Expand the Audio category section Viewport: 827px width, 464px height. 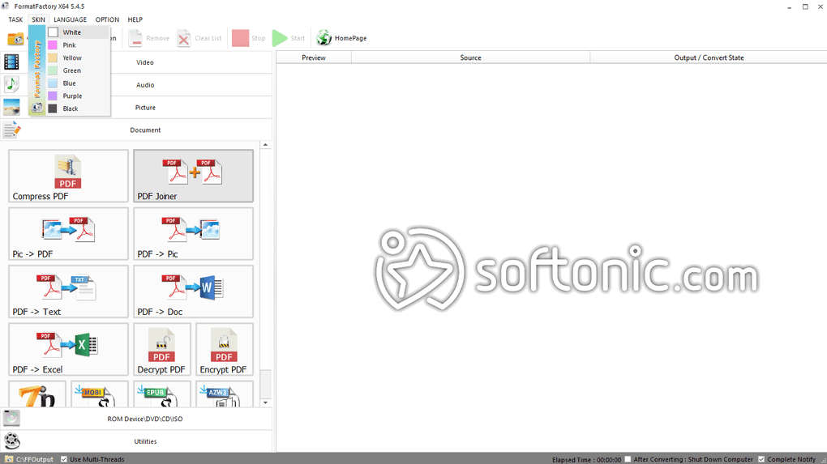[x=145, y=85]
